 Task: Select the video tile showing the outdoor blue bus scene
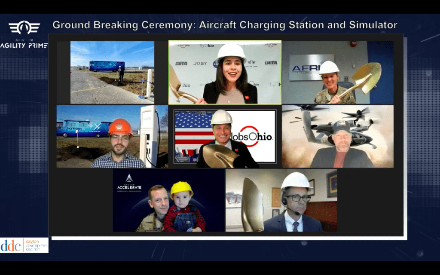tap(112, 72)
